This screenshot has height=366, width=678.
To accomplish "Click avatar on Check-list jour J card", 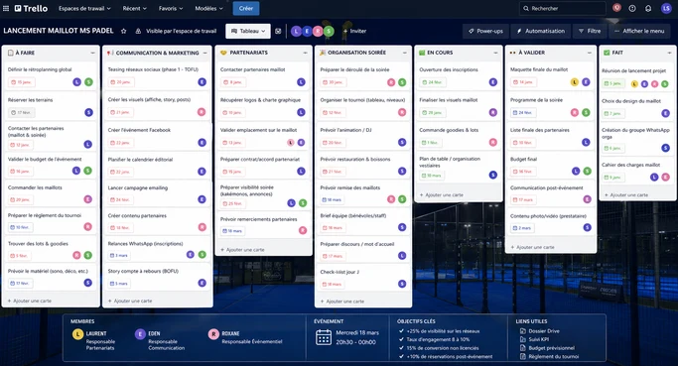I will tap(402, 284).
